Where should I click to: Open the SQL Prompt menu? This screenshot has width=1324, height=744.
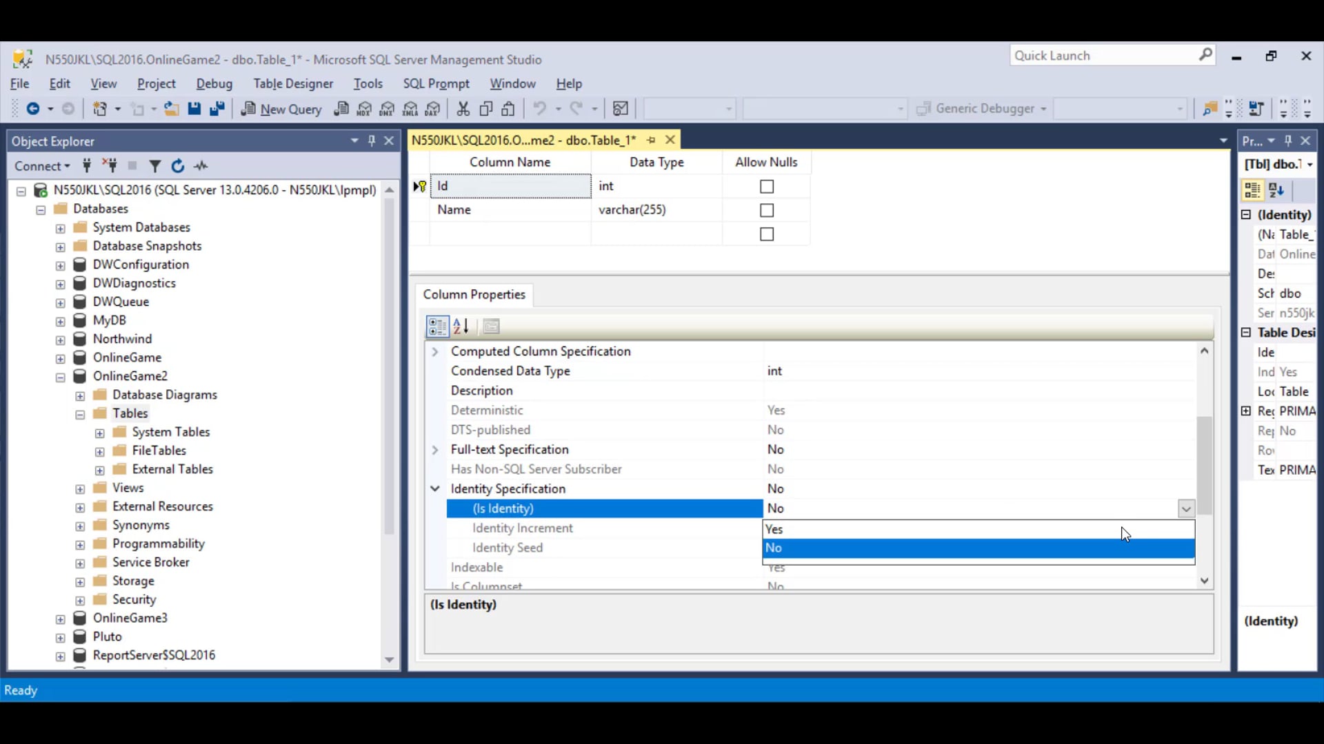(436, 83)
